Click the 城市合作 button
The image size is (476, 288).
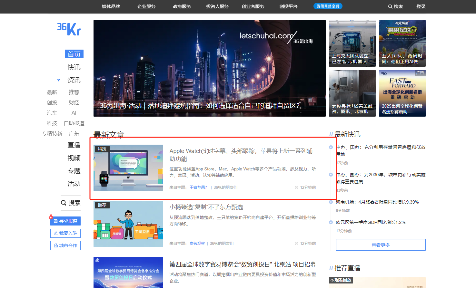point(65,245)
